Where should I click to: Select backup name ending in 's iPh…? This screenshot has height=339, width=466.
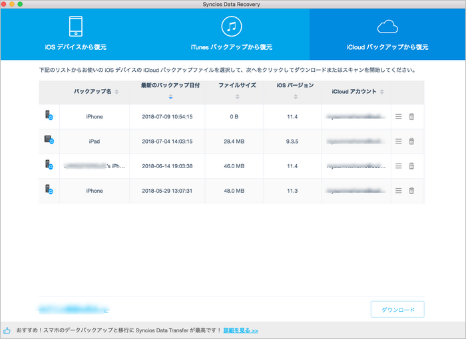pyautogui.click(x=95, y=166)
